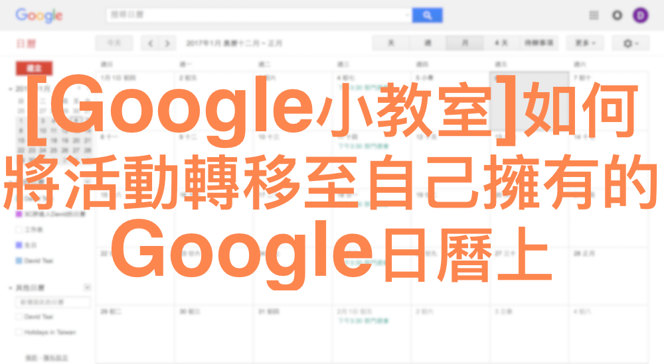
Task: Switch to the 天 day view
Action: pos(391,43)
